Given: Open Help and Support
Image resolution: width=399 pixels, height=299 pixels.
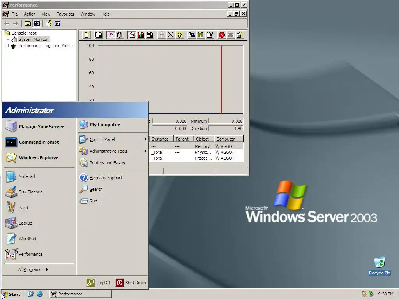Looking at the screenshot, I should coord(113,178).
